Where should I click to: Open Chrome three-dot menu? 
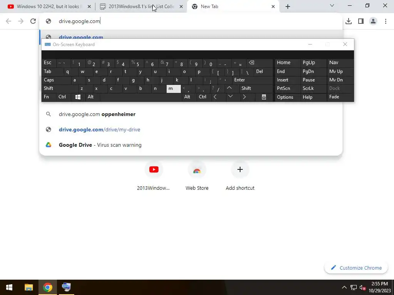pyautogui.click(x=386, y=22)
